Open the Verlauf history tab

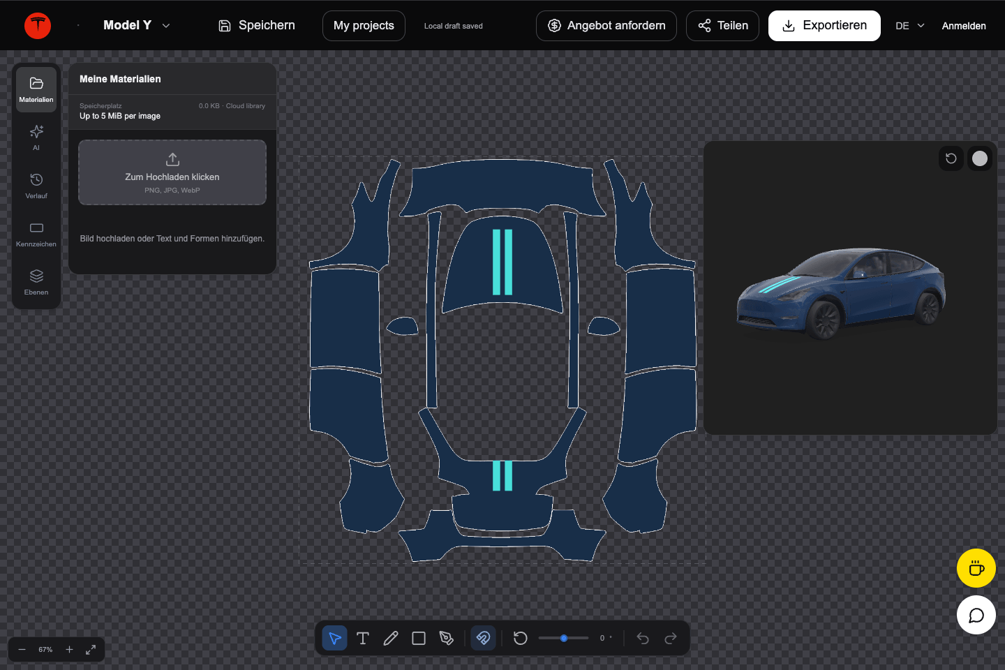(36, 186)
